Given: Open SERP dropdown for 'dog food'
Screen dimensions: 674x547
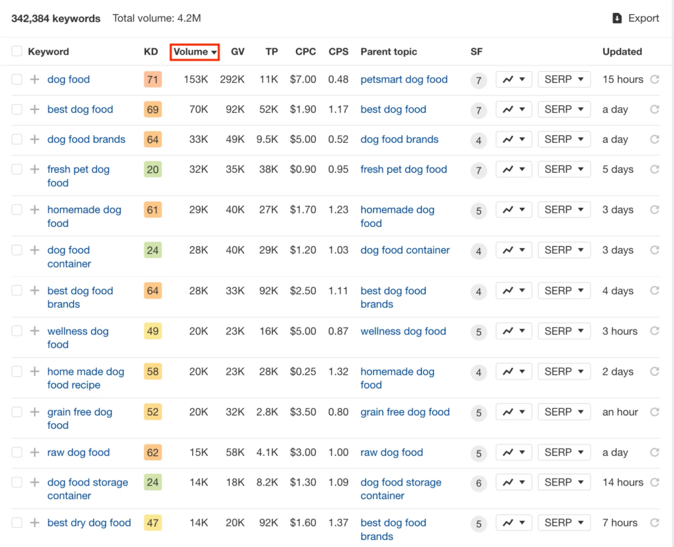Looking at the screenshot, I should click(x=564, y=79).
